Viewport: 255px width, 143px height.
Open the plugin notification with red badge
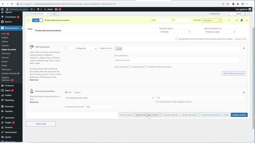click(58, 9)
